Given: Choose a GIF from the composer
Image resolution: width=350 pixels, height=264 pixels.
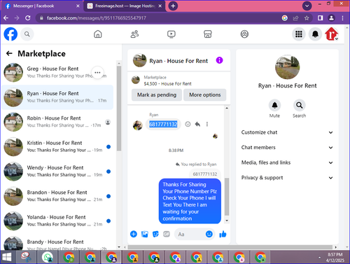Looking at the screenshot, I should point(167,234).
